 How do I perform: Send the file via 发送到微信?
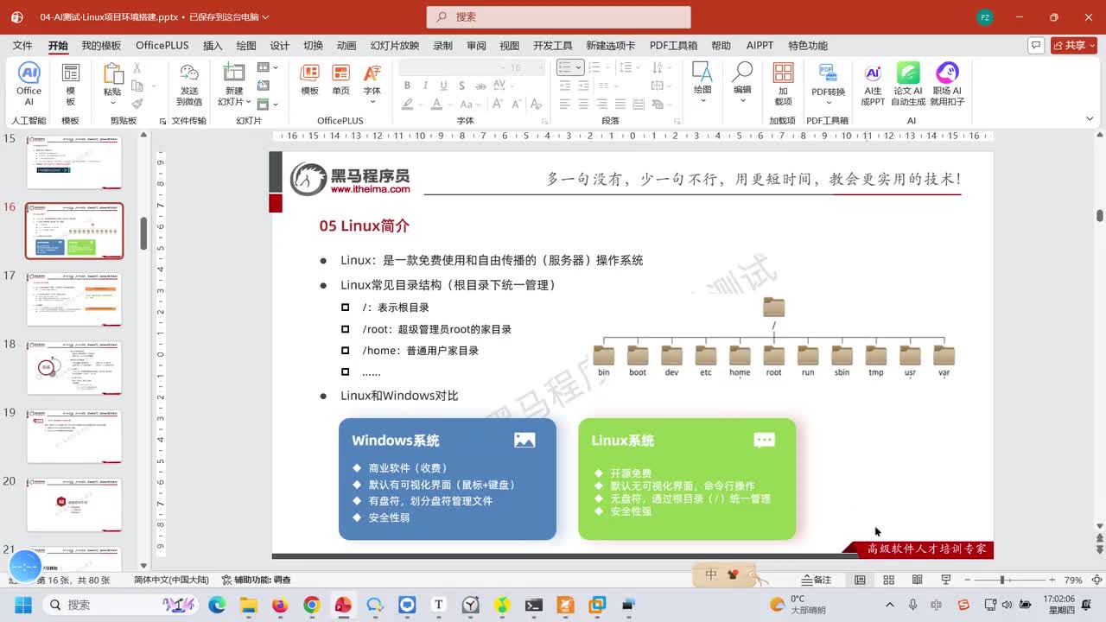click(x=188, y=84)
